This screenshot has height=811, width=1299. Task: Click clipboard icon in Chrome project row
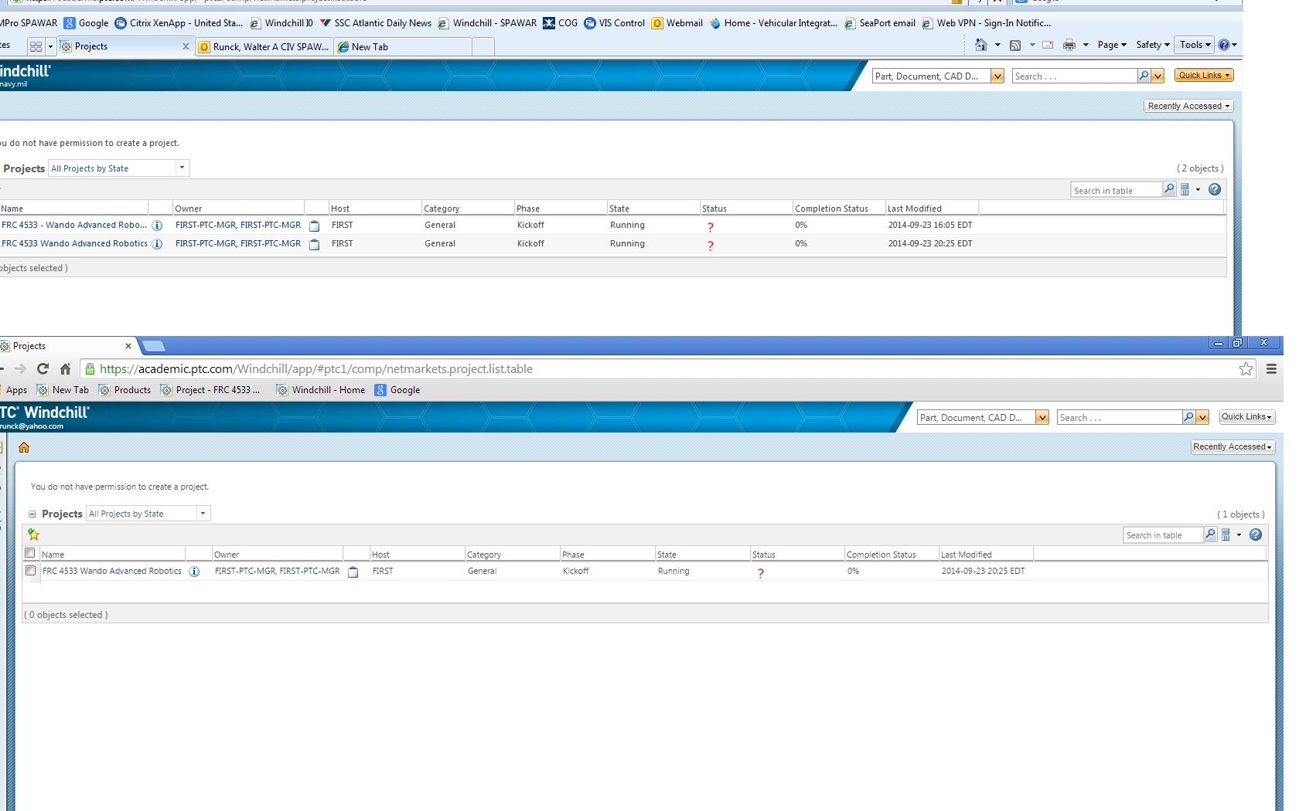(x=353, y=572)
